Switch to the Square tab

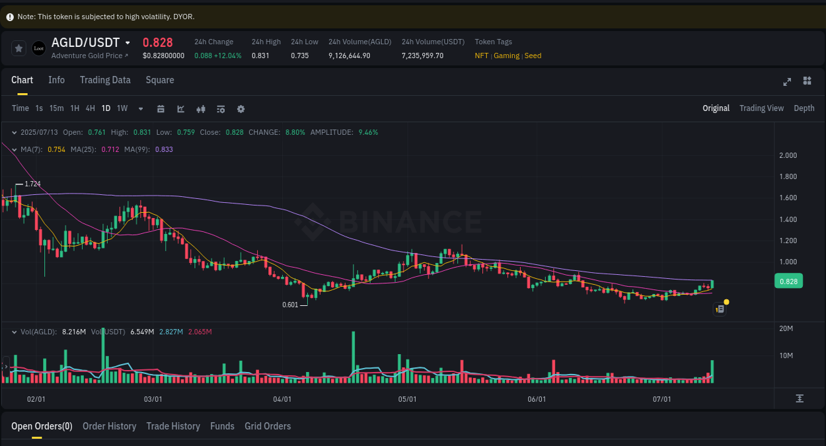click(159, 80)
